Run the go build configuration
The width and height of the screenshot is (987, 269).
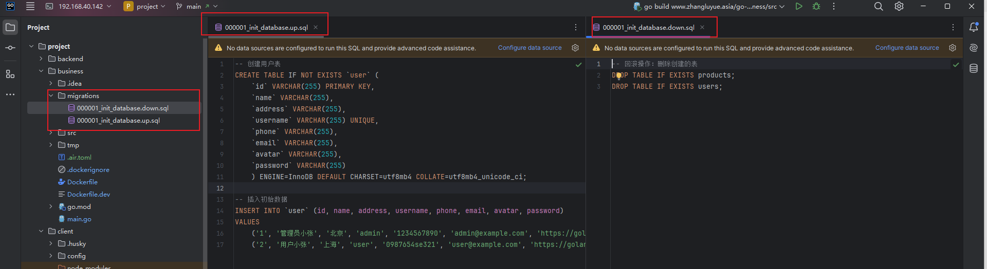tap(798, 6)
